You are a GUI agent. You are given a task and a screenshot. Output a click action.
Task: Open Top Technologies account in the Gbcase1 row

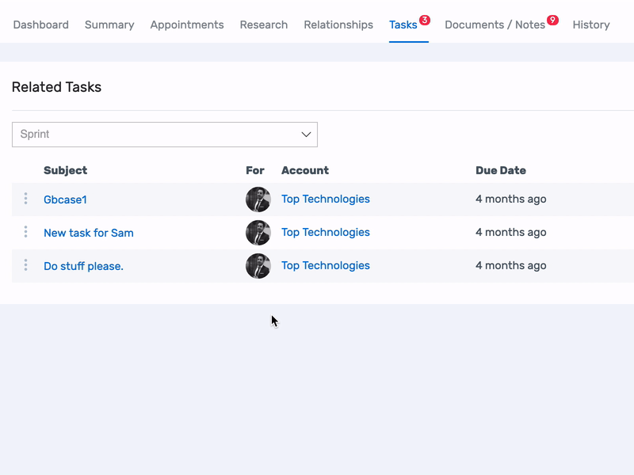(326, 199)
